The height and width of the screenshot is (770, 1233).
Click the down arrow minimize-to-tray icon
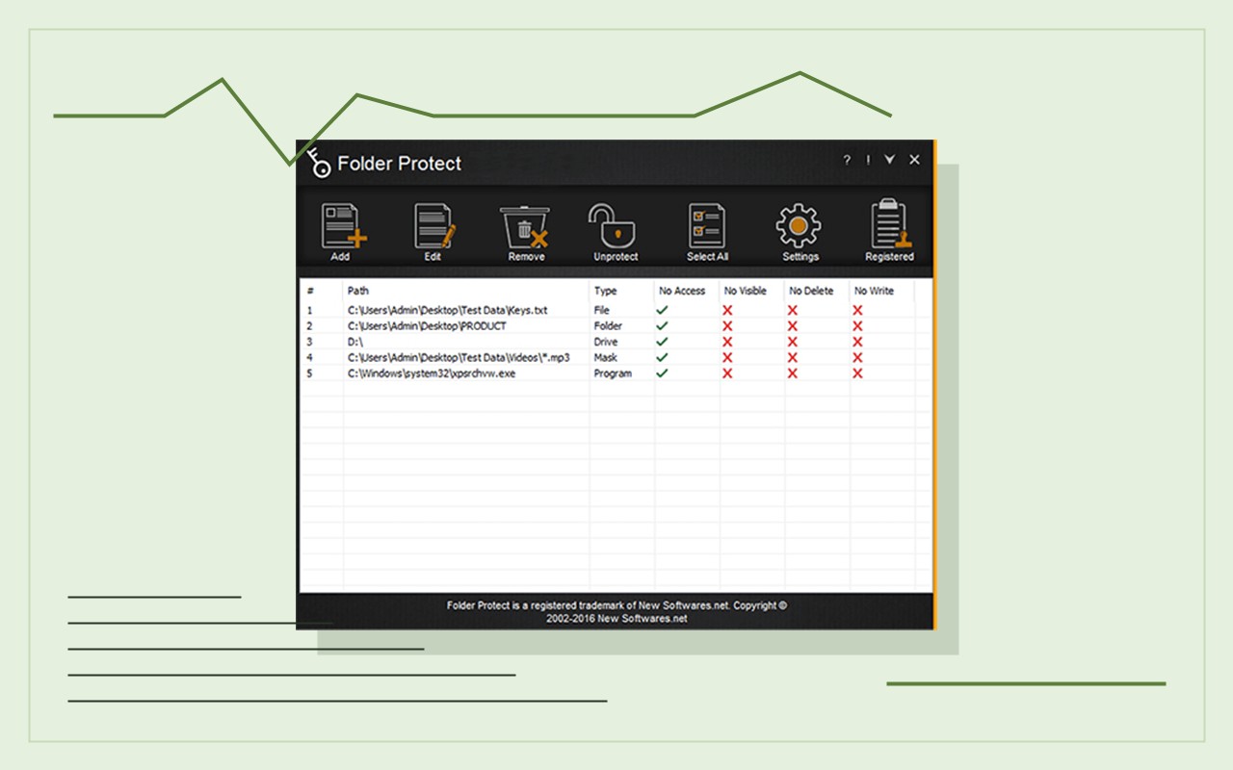point(889,160)
